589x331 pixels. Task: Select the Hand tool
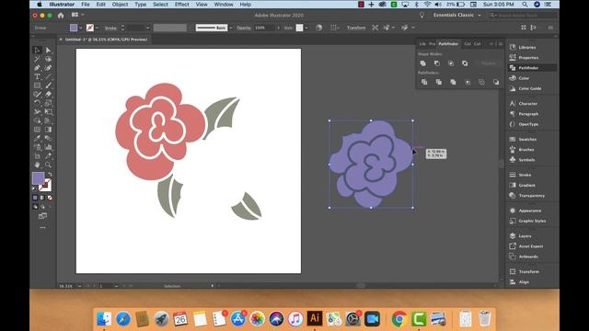(37, 165)
